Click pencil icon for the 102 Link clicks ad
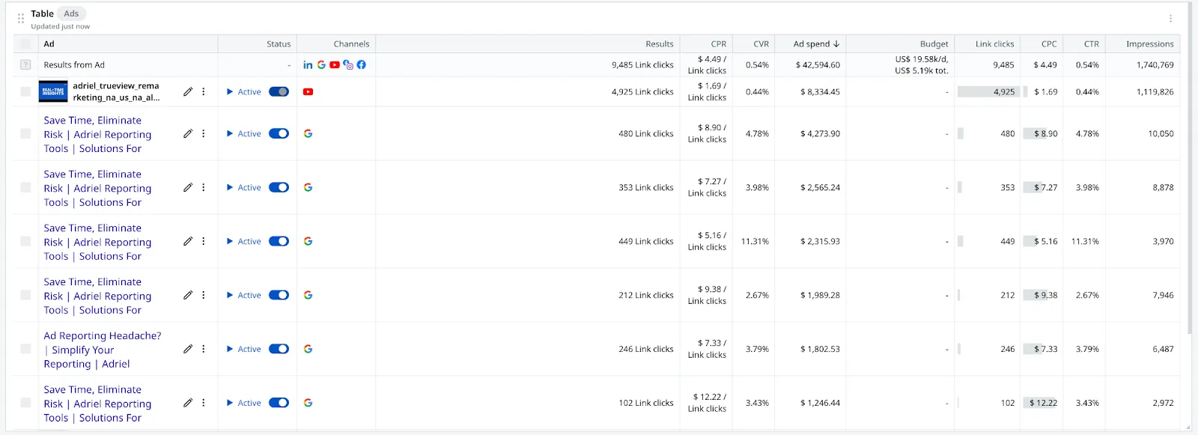Viewport: 1198px width, 435px height. [x=188, y=404]
